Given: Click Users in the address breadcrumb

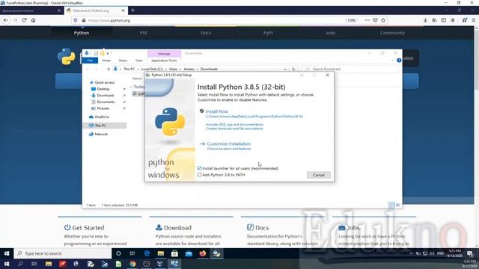Looking at the screenshot, I should pyautogui.click(x=173, y=69).
